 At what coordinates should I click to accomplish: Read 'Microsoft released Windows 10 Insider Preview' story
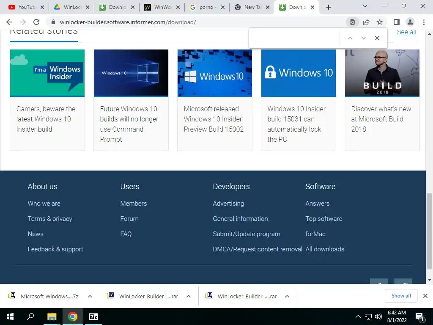(x=214, y=119)
